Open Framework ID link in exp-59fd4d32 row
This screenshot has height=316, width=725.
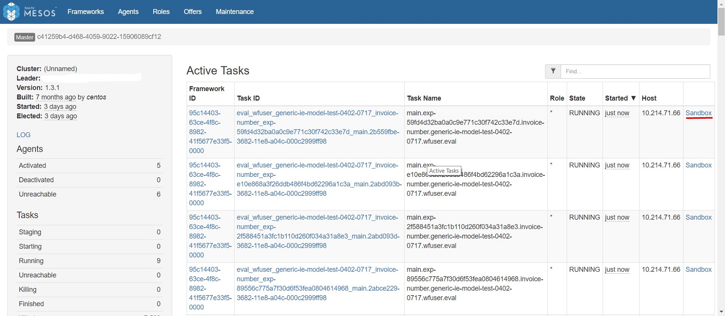tap(210, 132)
